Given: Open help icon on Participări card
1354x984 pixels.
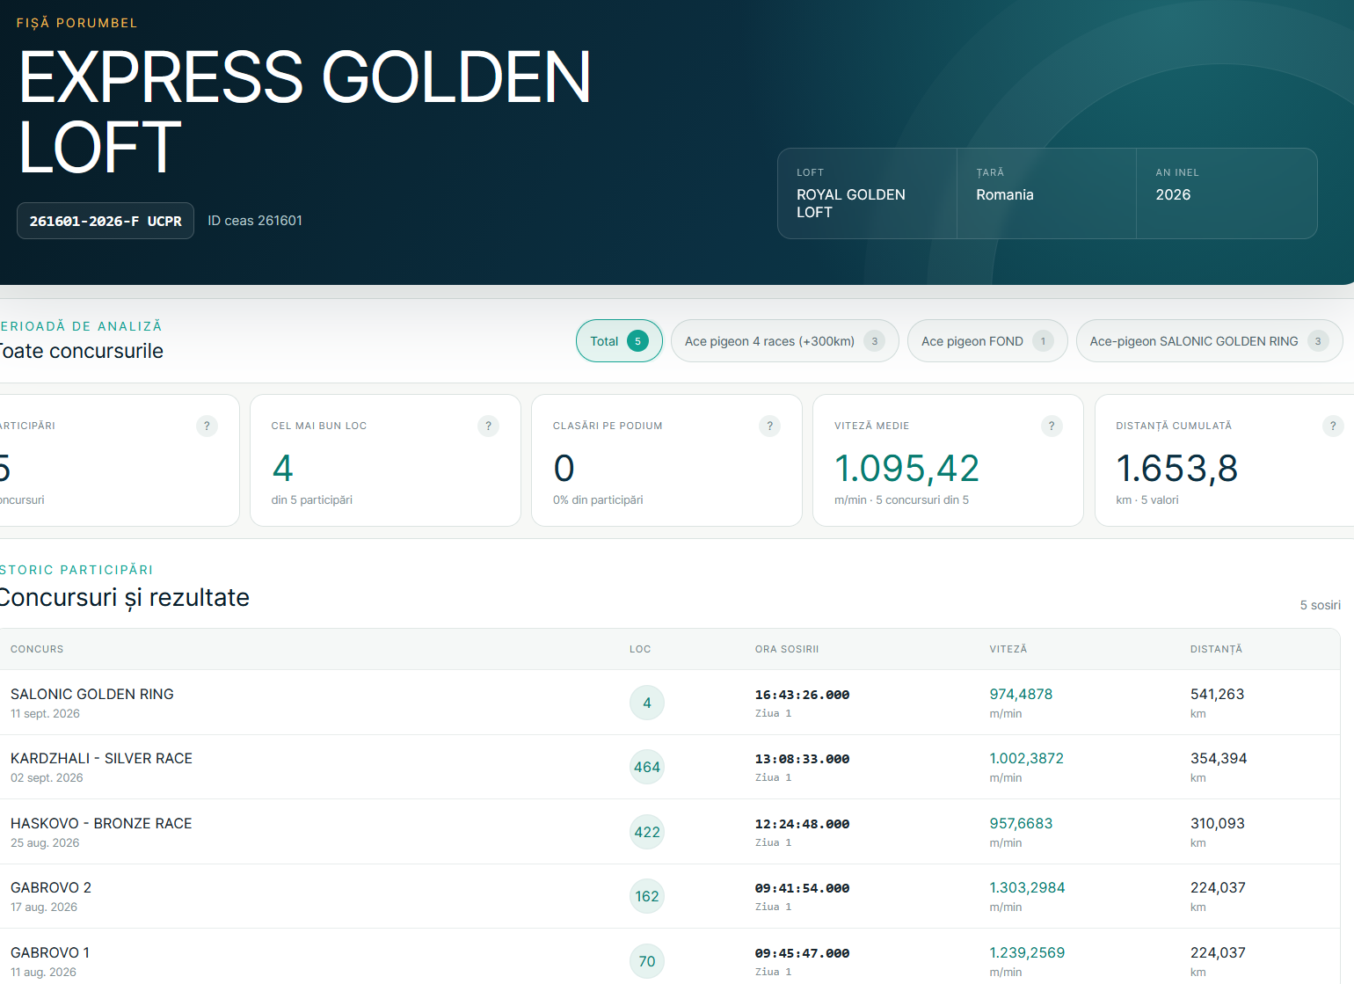Looking at the screenshot, I should tap(207, 426).
